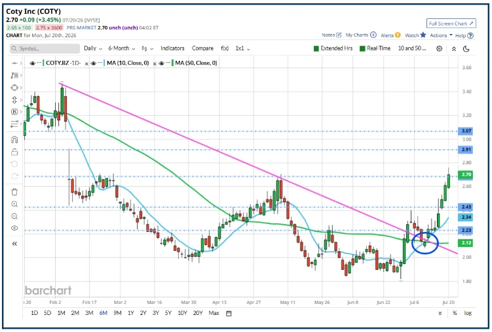492x332 pixels.
Task: Open the custom date range calendar
Action: tap(229, 313)
